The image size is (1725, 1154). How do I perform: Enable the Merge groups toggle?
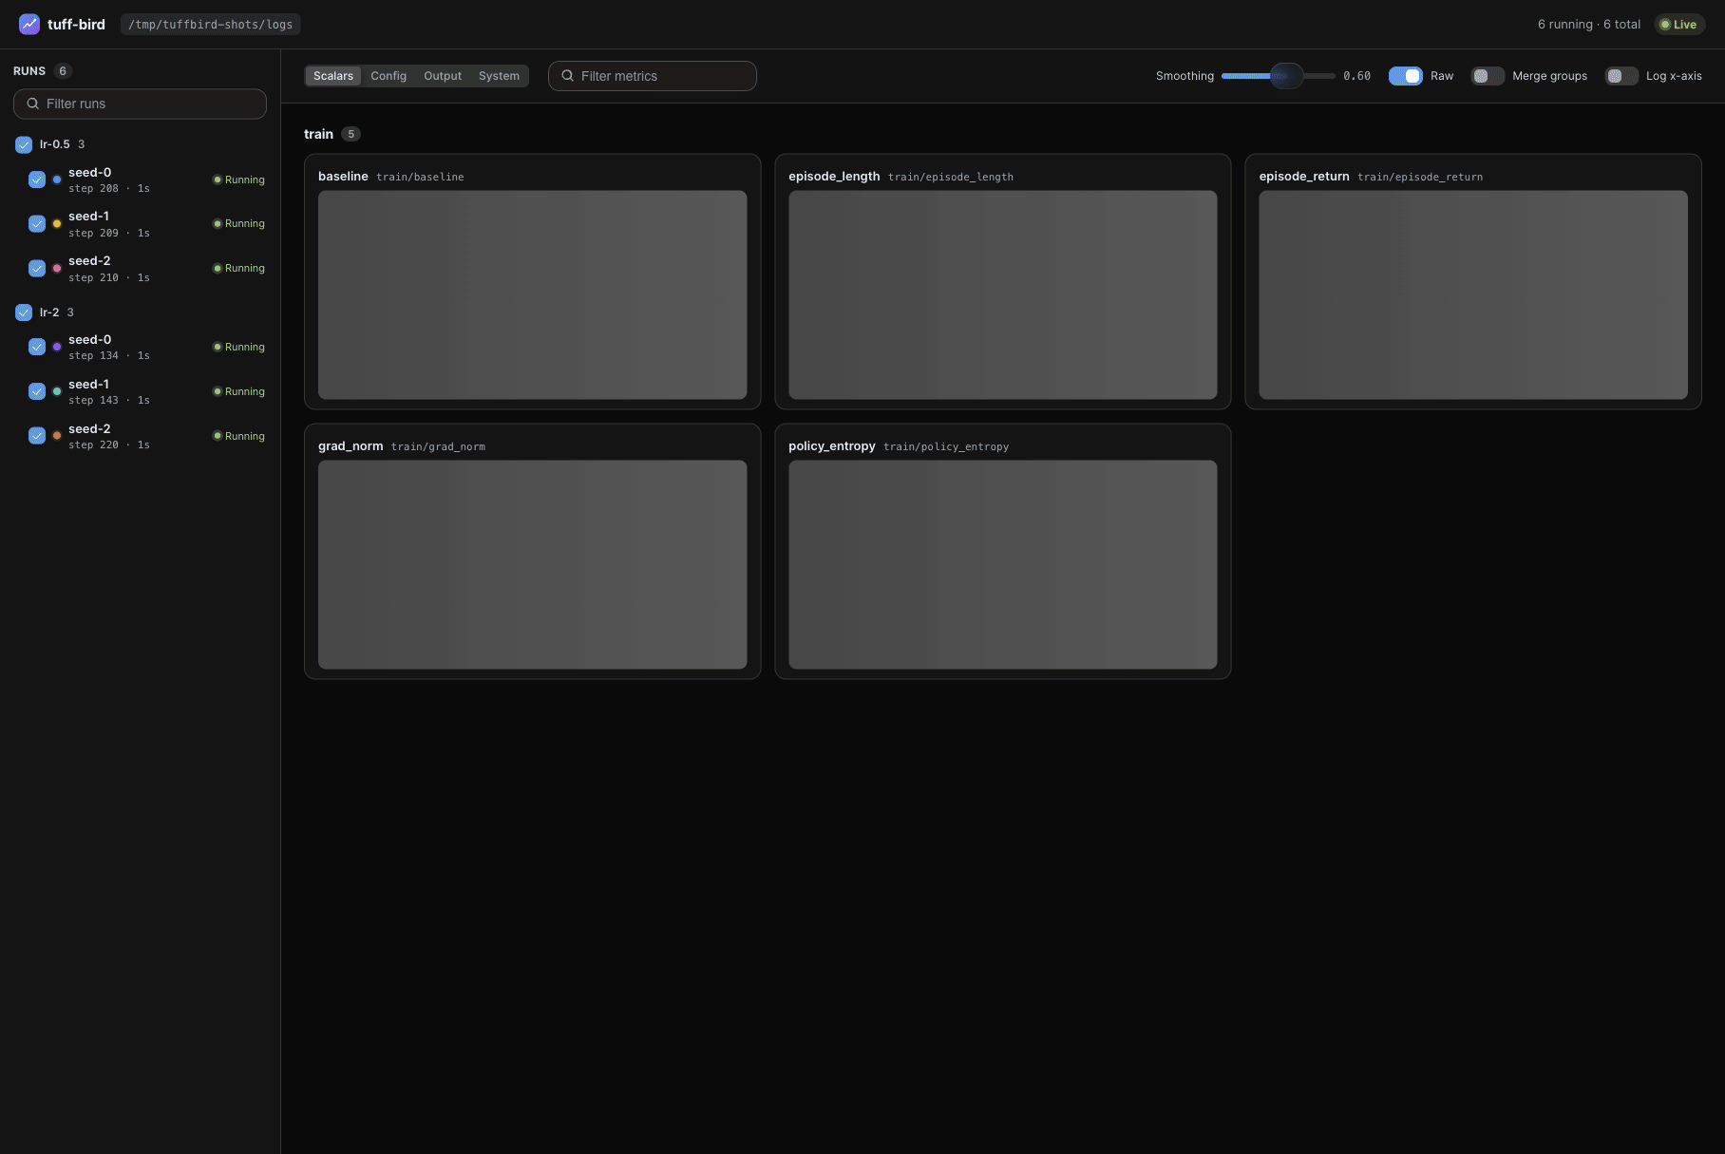coord(1488,76)
